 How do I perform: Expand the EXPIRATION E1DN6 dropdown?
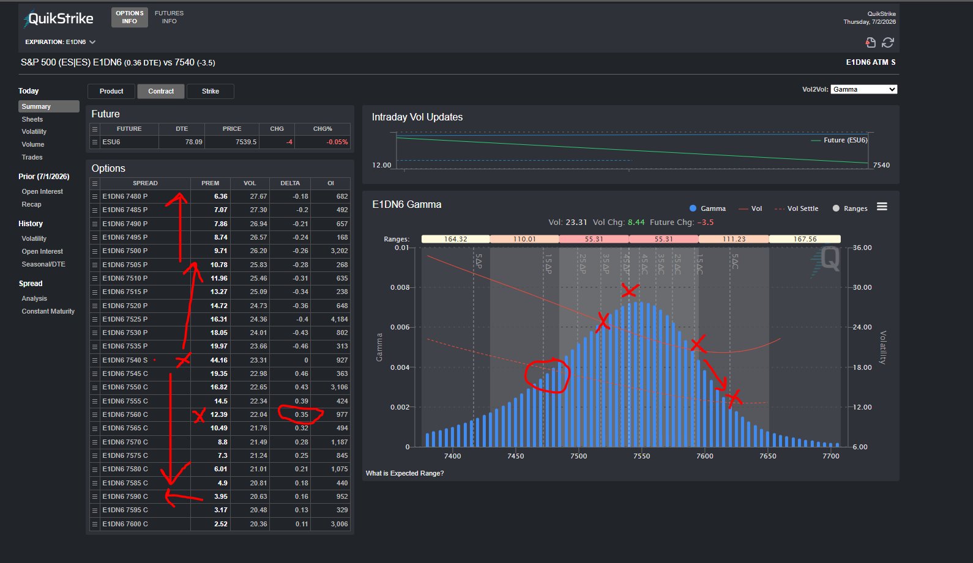(x=61, y=42)
